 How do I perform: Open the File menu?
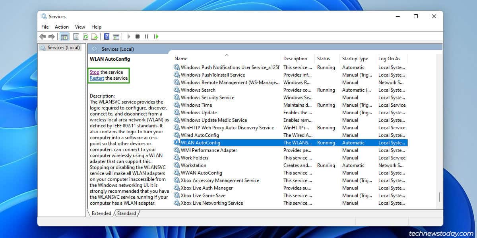click(x=45, y=27)
